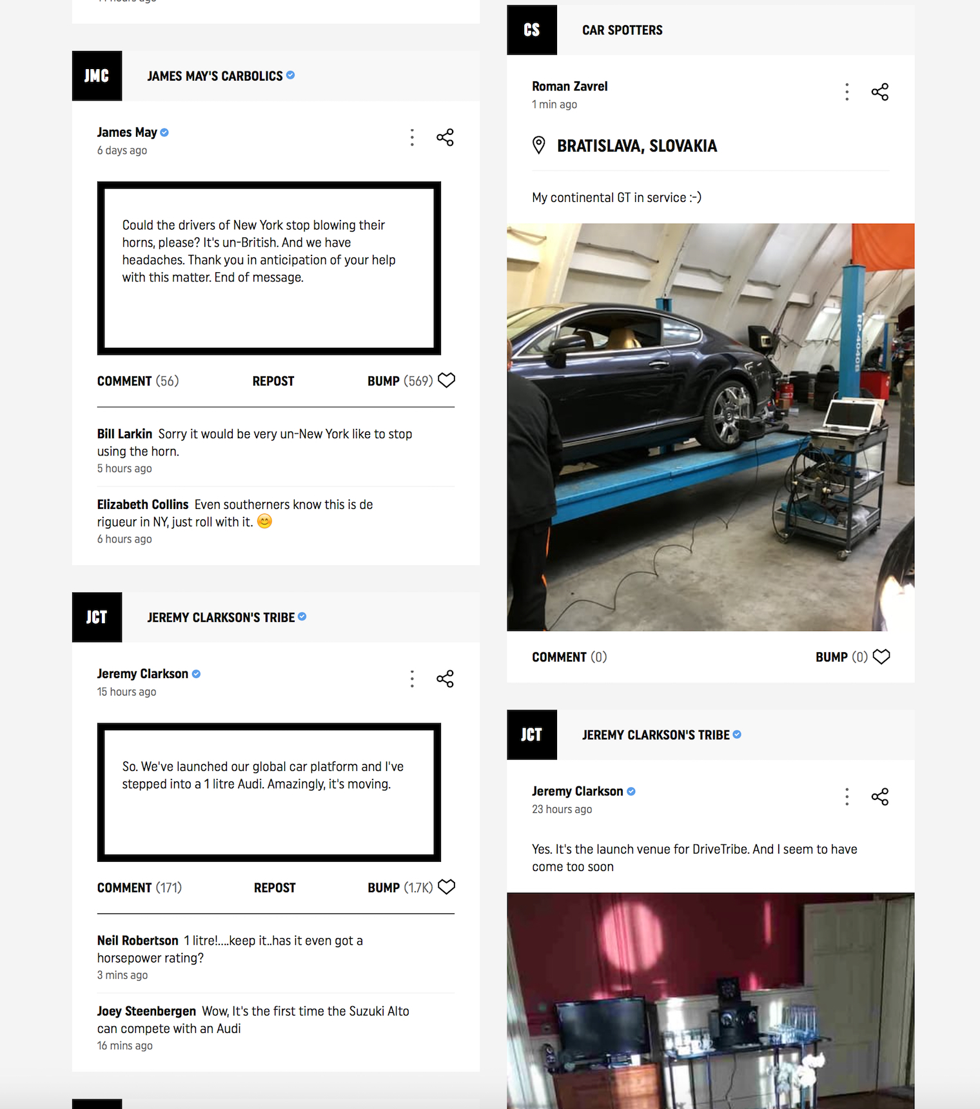Screen dimensions: 980x1109
Task: Go to James May's Carbolics tribe
Action: pyautogui.click(x=215, y=76)
